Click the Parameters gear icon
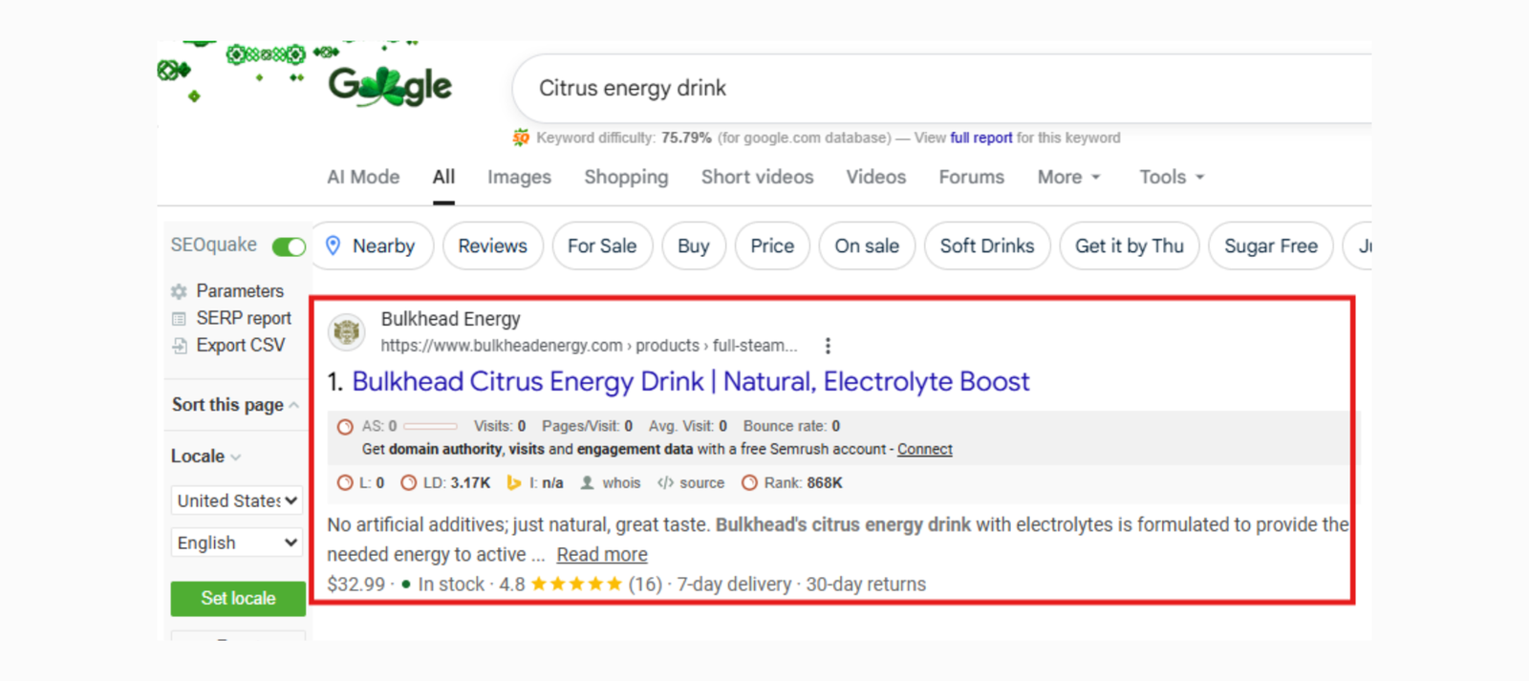This screenshot has width=1529, height=681. pyautogui.click(x=179, y=291)
